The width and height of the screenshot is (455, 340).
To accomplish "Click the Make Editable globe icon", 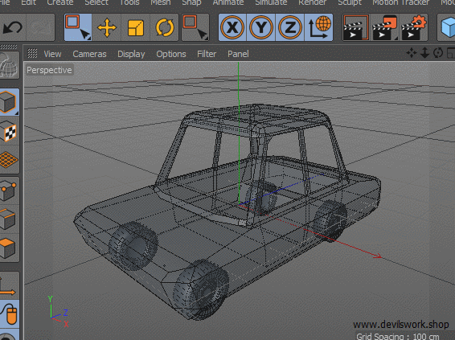I will 9,65.
